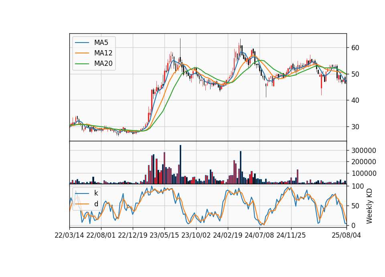Image resolution: width=385 pixels, height=277 pixels.
Task: Click the 22/03/14 date axis label
Action: [69, 235]
